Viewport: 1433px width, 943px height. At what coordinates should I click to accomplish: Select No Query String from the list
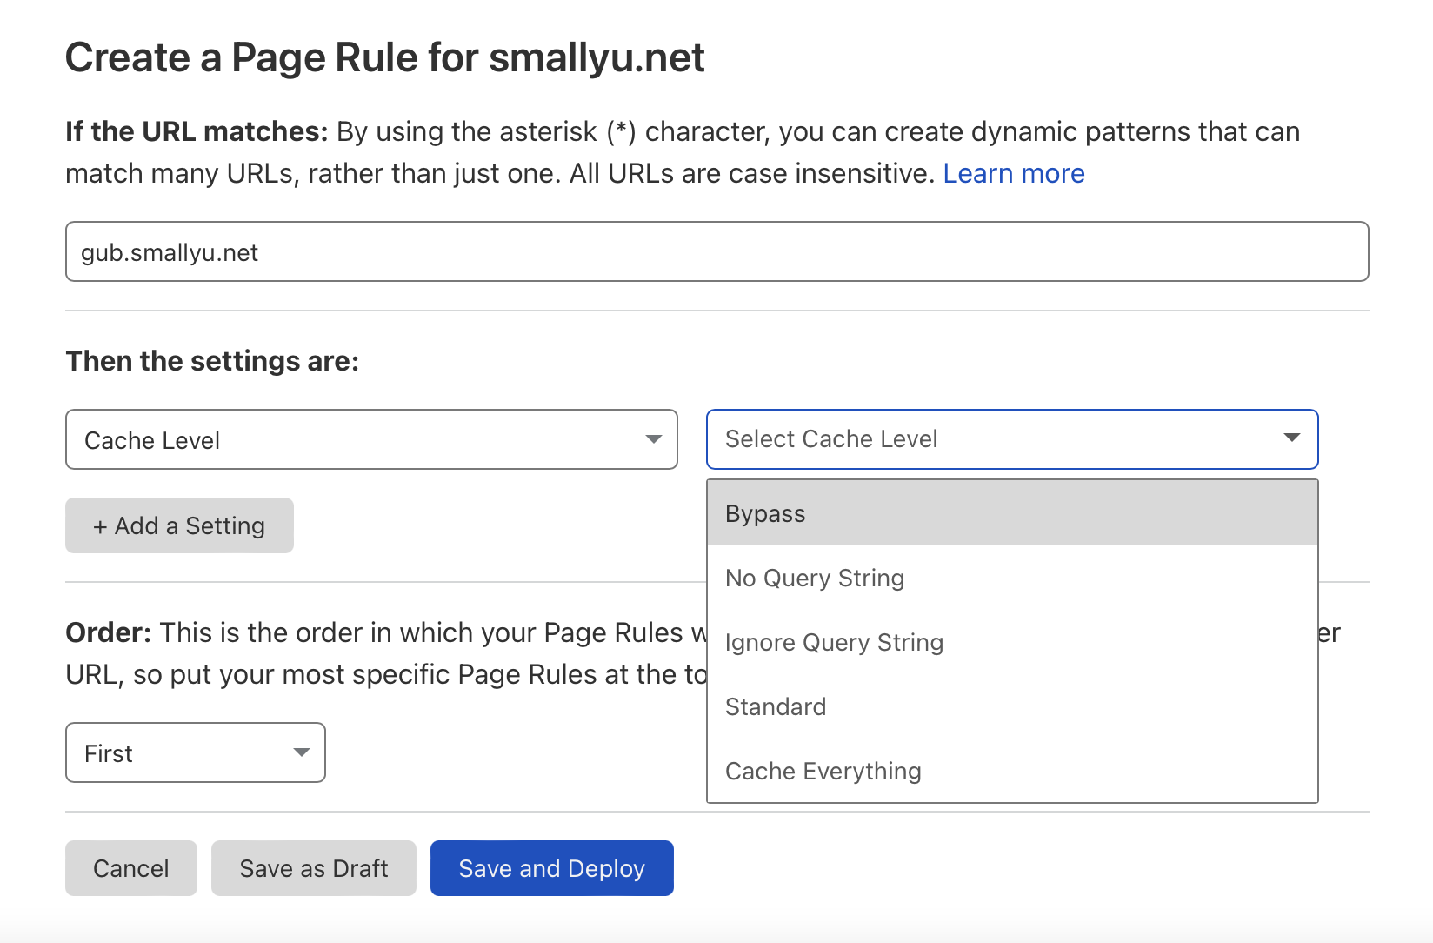click(1012, 578)
